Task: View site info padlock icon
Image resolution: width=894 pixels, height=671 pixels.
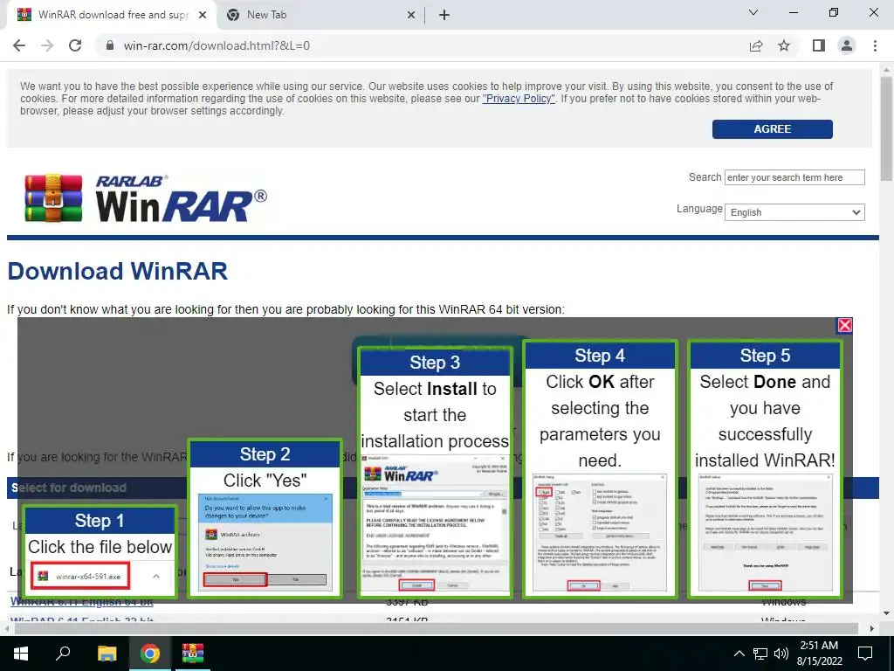Action: point(110,45)
